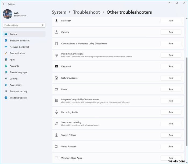Click the Program Compatibility list icon
This screenshot has width=188, height=164.
pos(56,101)
